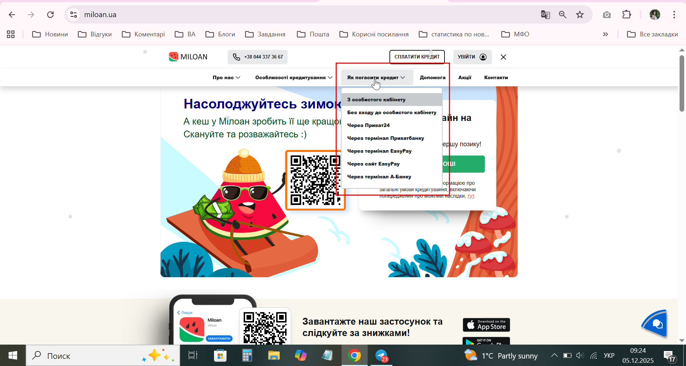Open the 'тут' link in credit terms
Viewport: 686px width, 366px height.
tap(471, 196)
